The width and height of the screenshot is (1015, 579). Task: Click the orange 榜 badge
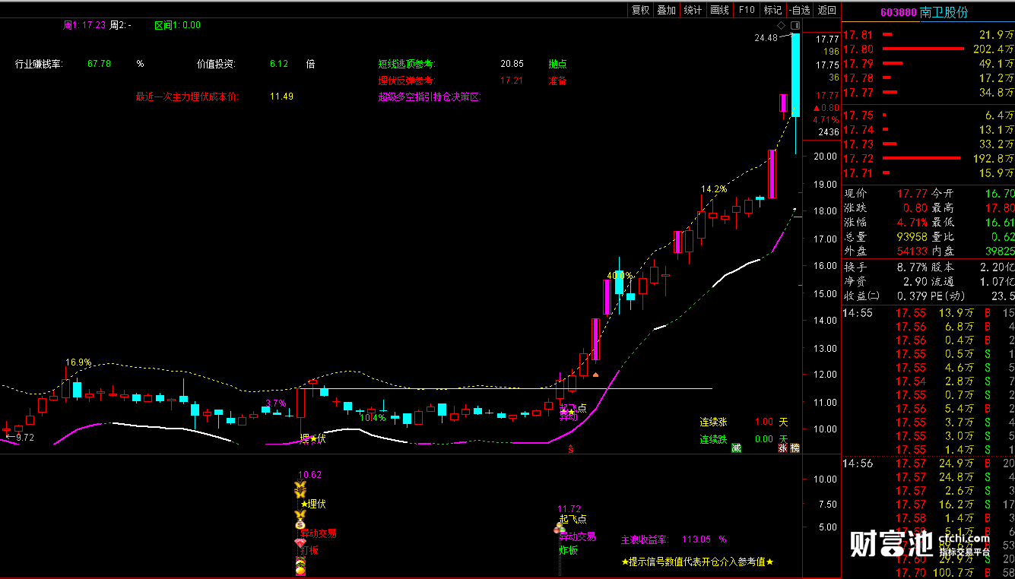coord(795,448)
